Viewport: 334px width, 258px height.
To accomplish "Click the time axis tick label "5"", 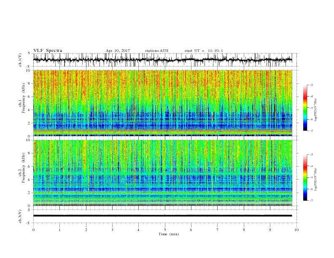I will (165, 230).
